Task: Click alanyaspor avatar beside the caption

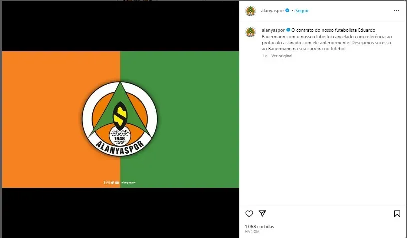Action: pyautogui.click(x=250, y=32)
